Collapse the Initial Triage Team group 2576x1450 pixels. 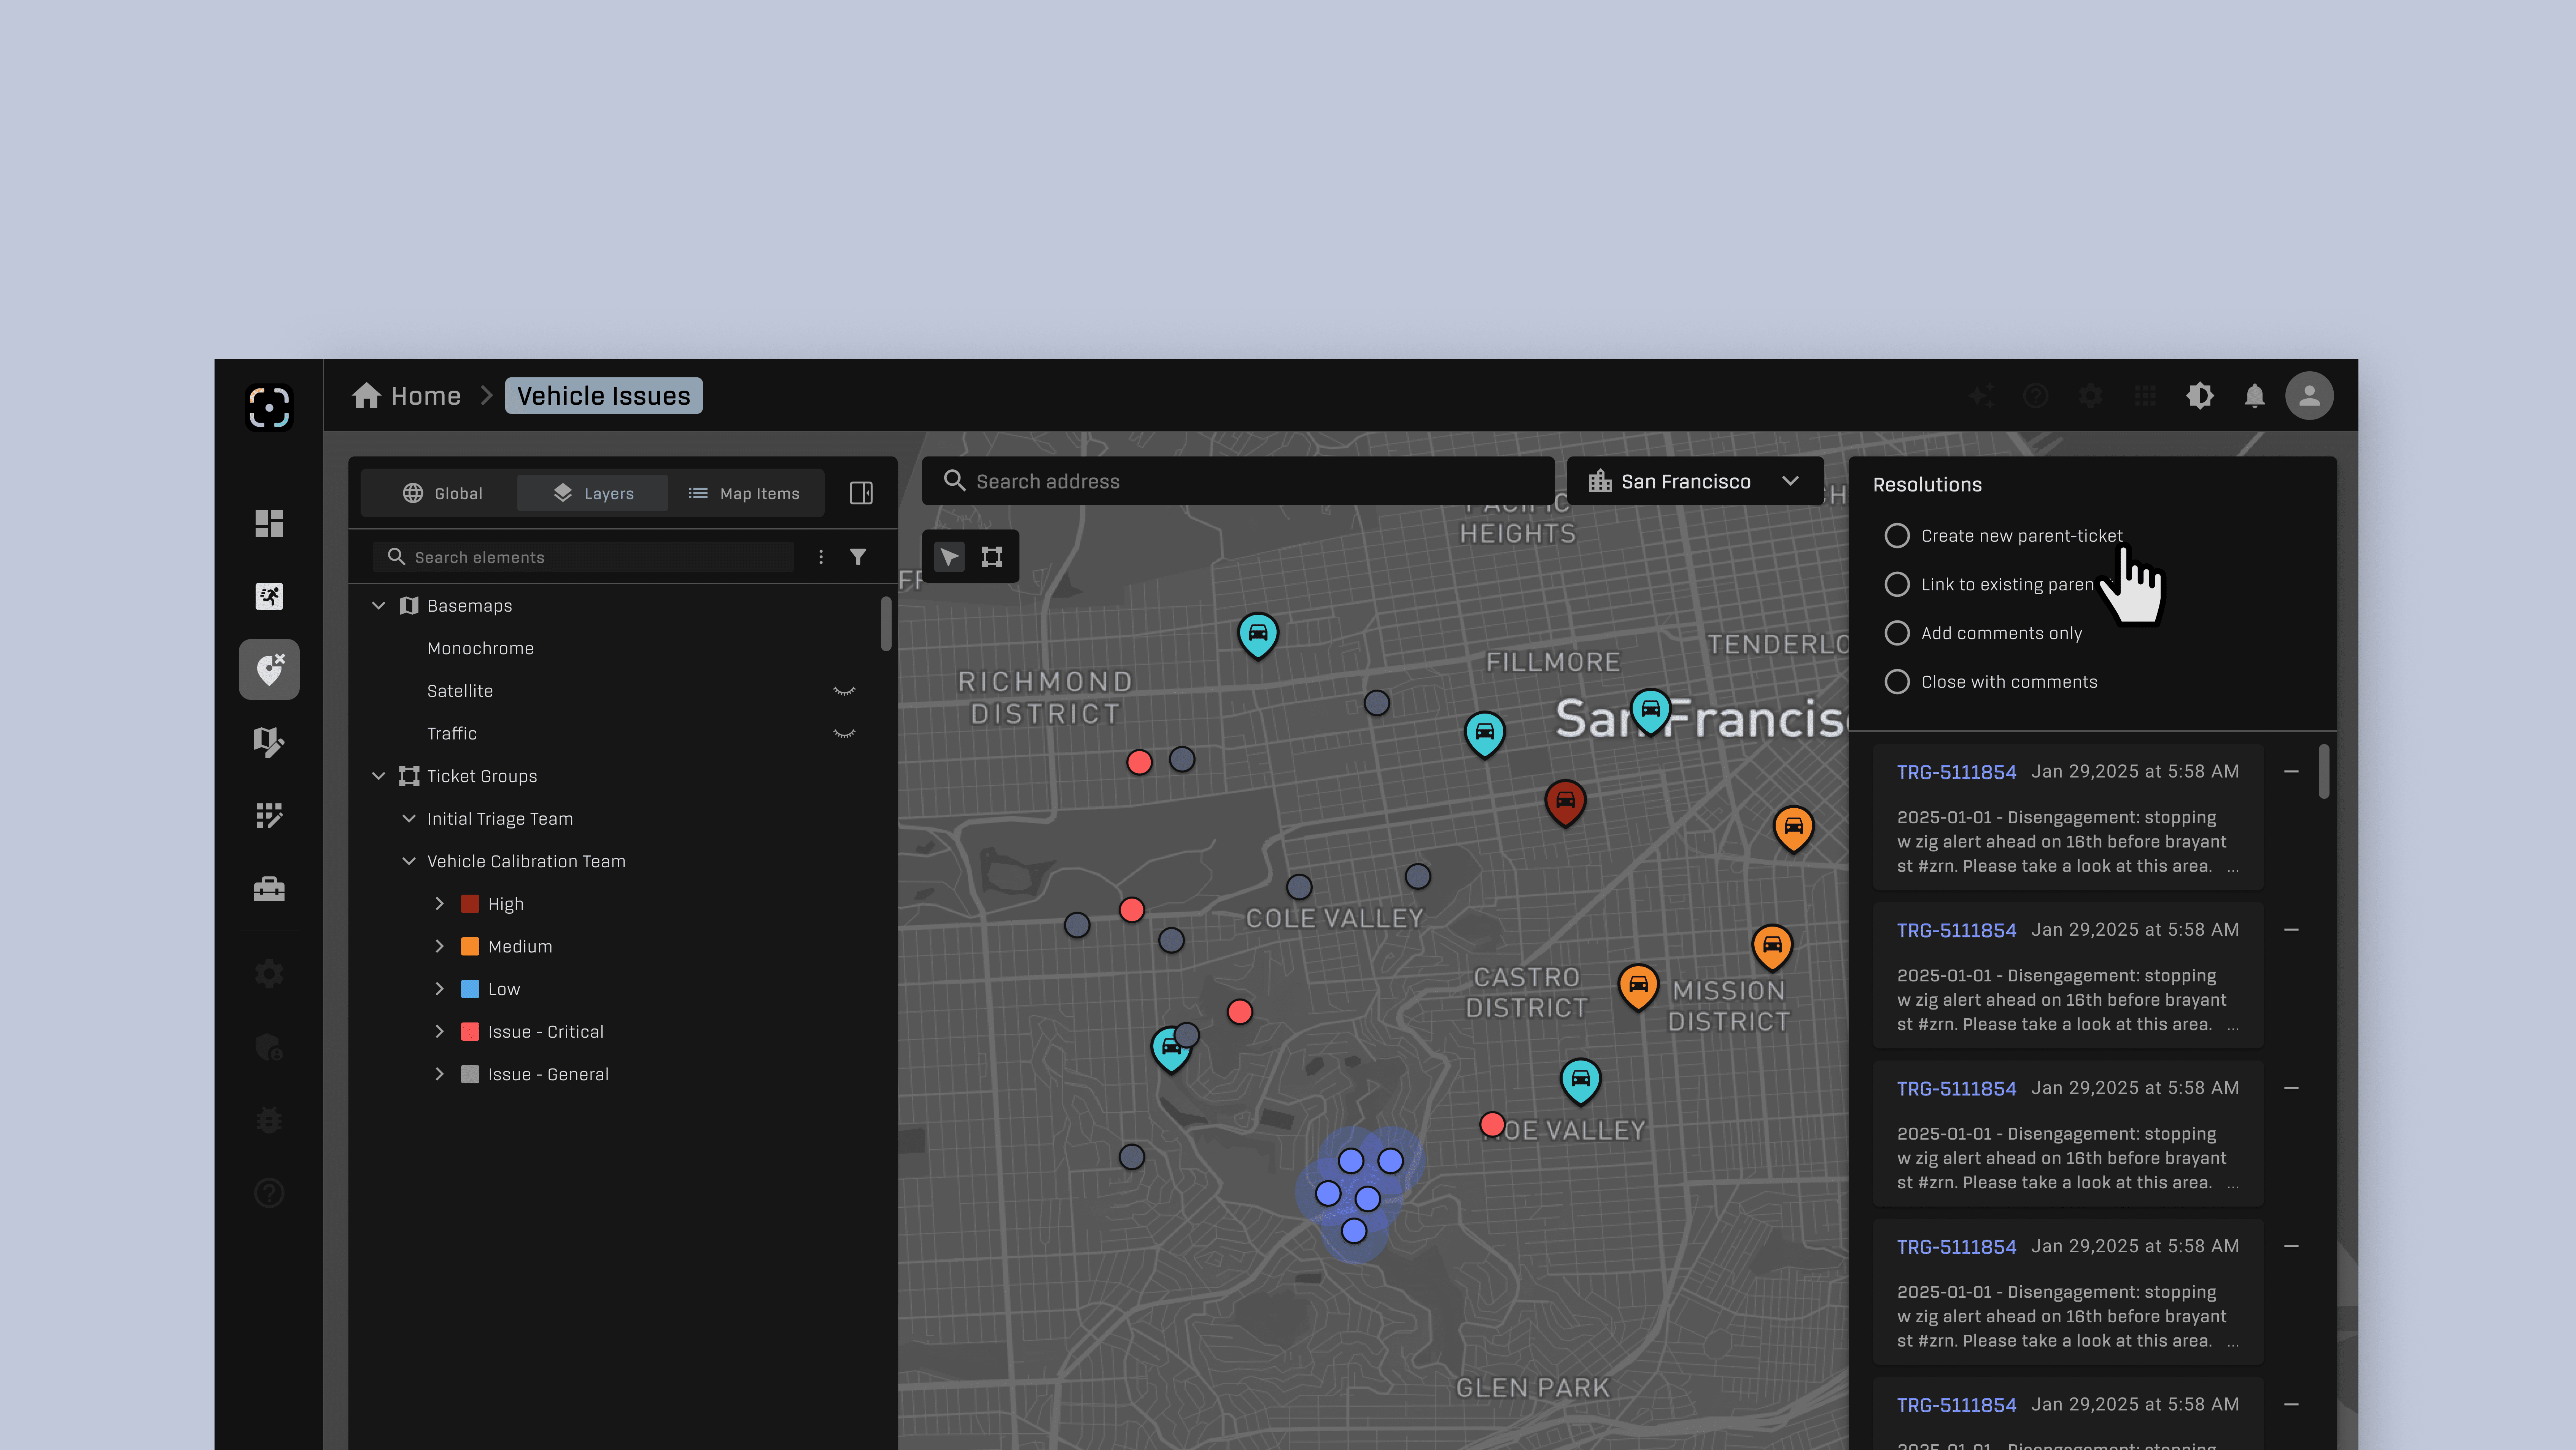point(408,819)
